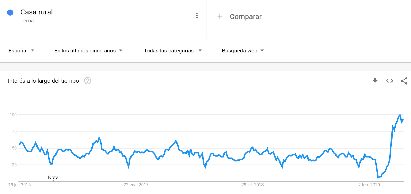
Task: Open the España country dropdown
Action: [21, 51]
